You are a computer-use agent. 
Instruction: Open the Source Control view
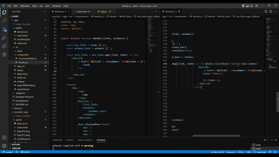pyautogui.click(x=4, y=29)
